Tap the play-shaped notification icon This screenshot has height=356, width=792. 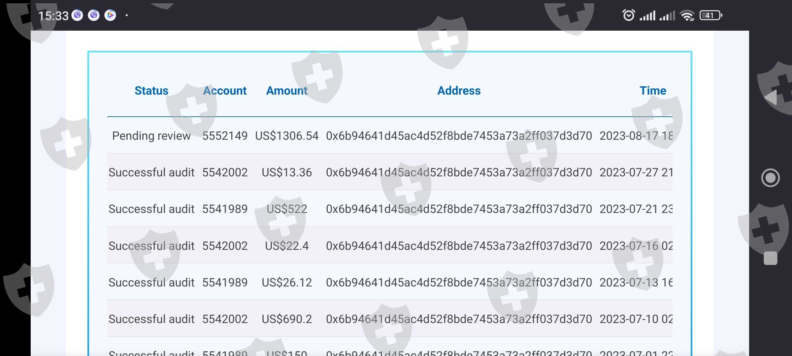click(110, 15)
